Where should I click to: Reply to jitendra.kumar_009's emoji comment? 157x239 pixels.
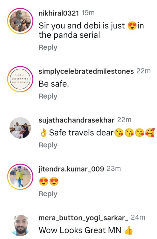pos(48,194)
